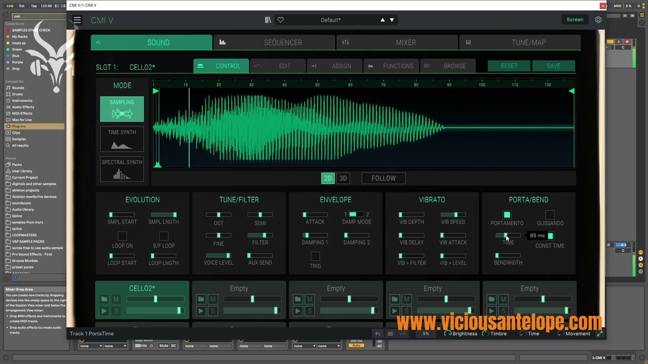Select Sampling mode waveform tile
This screenshot has width=648, height=364.
(x=122, y=109)
